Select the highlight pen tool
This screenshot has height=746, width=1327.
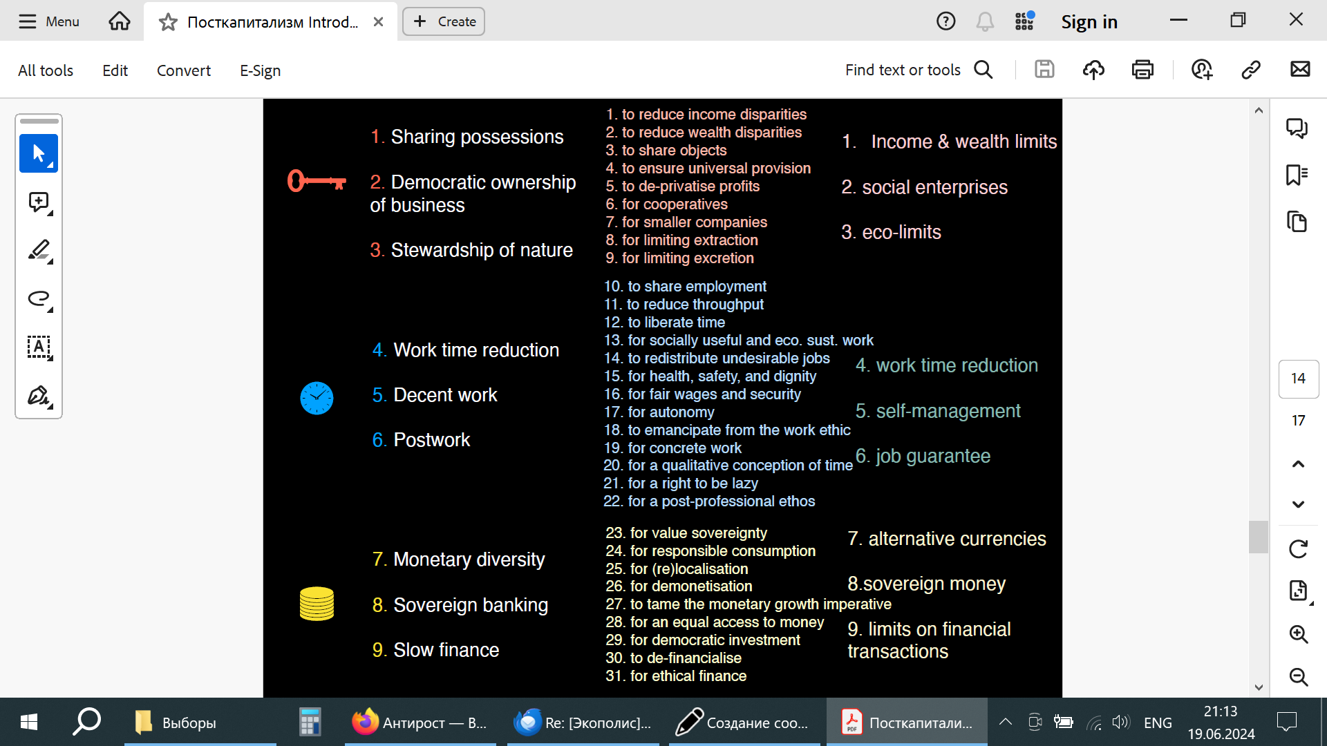click(x=39, y=250)
